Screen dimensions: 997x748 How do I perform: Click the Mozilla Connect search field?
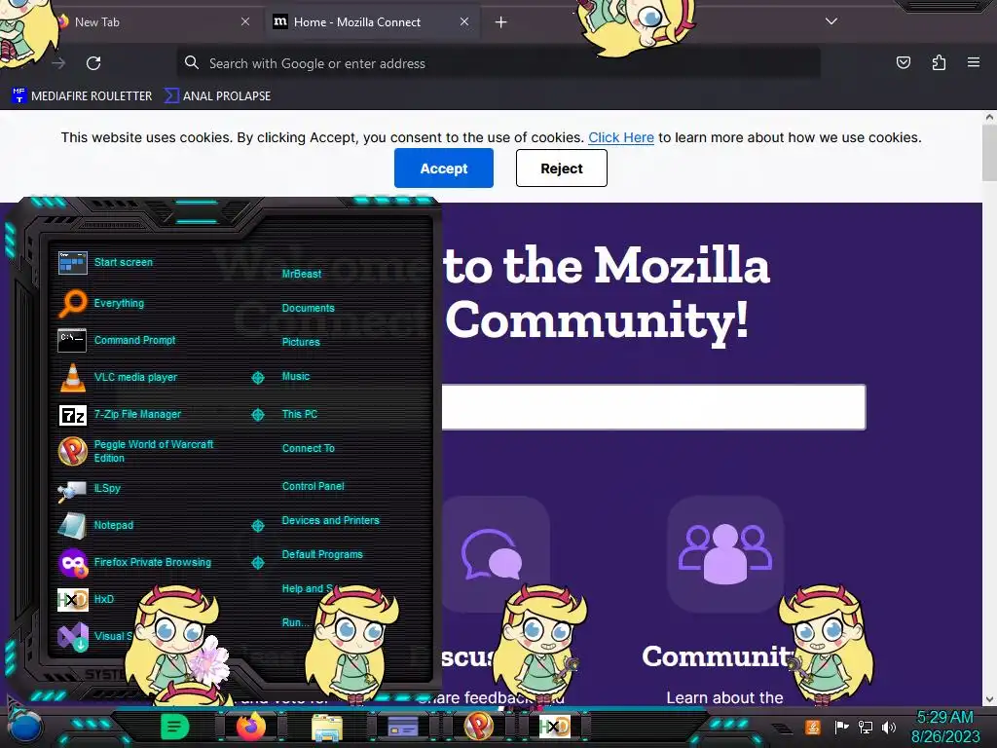point(653,407)
